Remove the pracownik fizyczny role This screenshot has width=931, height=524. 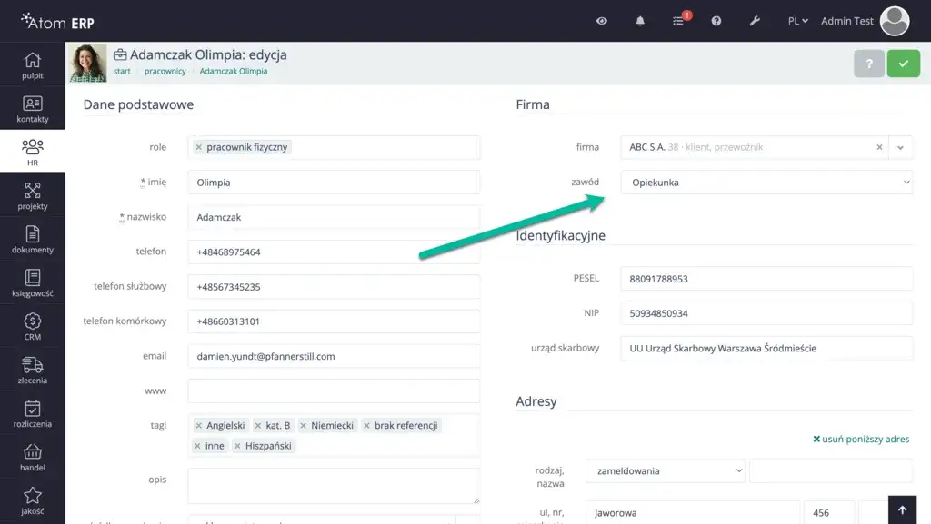(199, 147)
